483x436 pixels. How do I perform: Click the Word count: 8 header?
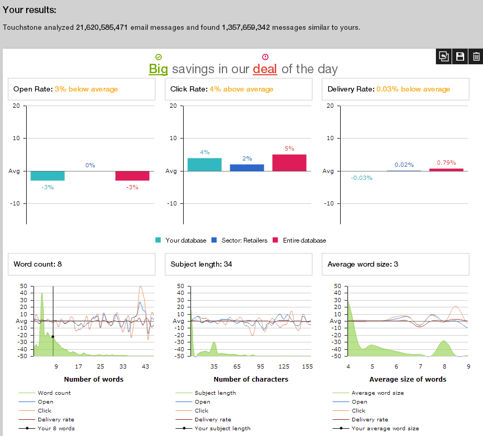tap(82, 265)
